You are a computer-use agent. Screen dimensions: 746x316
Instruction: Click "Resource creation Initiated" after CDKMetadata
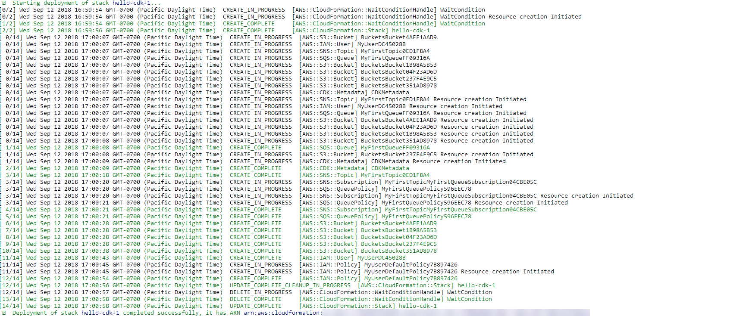point(459,161)
